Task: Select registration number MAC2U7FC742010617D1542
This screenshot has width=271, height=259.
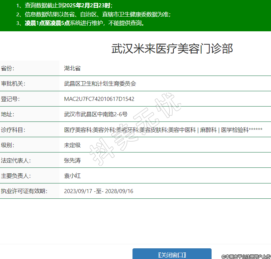Action: click(99, 99)
